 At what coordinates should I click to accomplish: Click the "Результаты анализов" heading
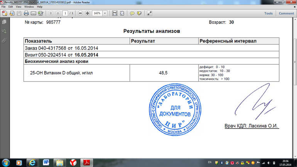152,31
